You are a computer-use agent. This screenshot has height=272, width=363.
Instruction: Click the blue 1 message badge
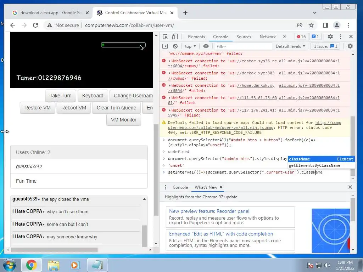click(x=315, y=36)
